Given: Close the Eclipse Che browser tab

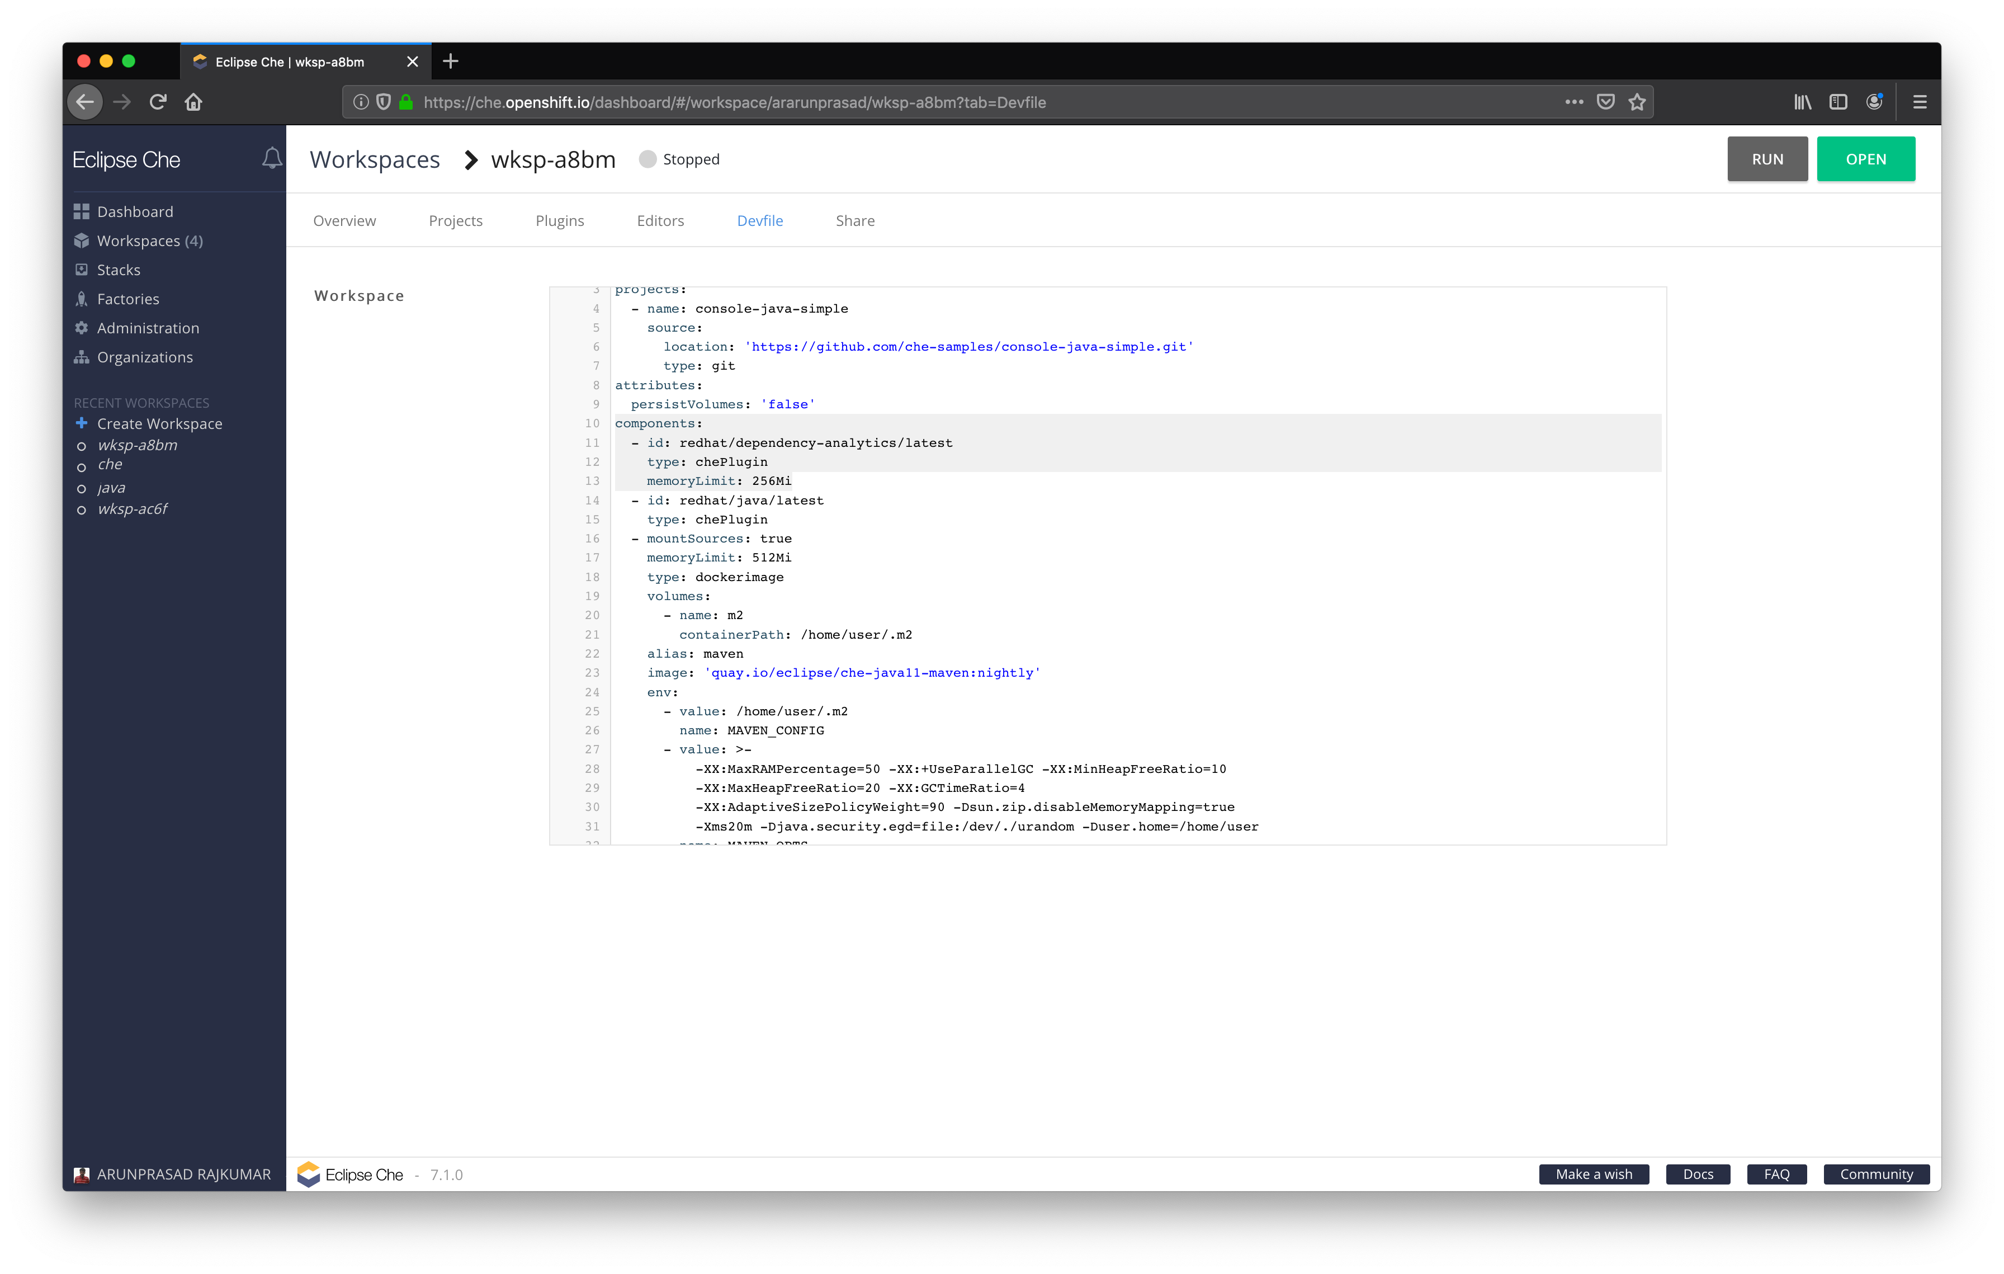Looking at the screenshot, I should coord(412,62).
